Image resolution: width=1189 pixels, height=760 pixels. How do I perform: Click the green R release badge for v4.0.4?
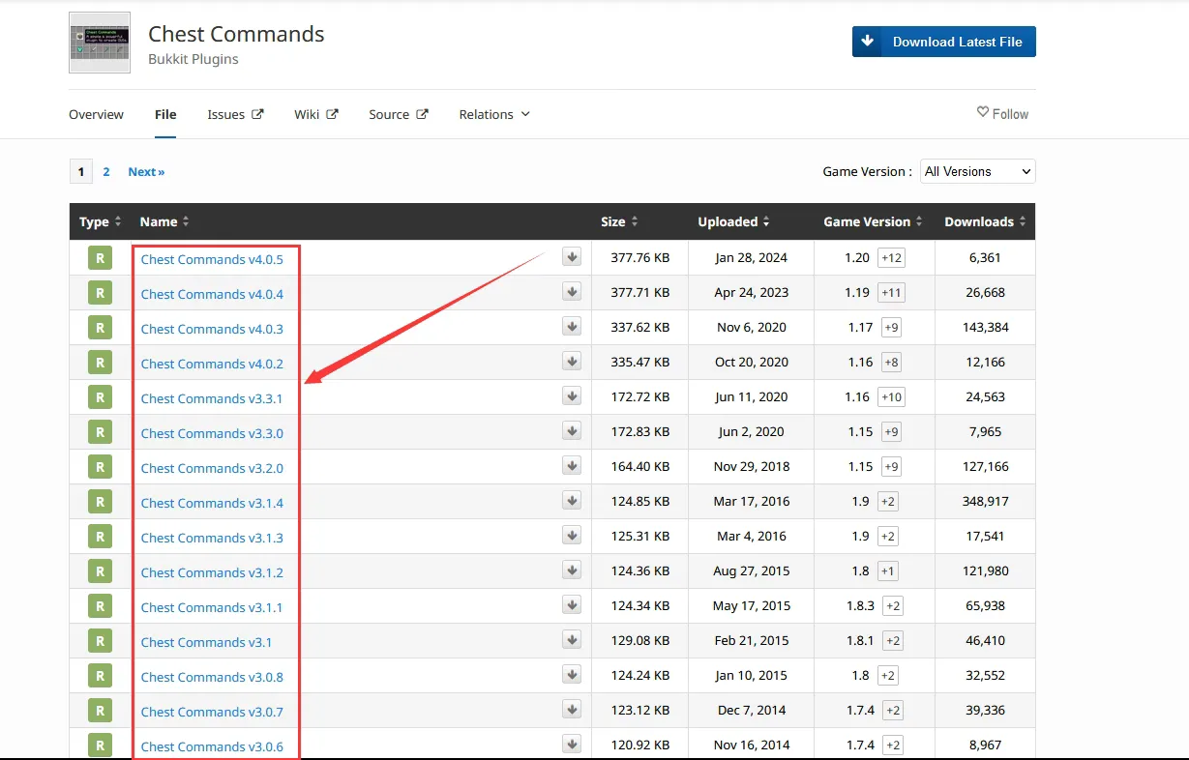(99, 293)
